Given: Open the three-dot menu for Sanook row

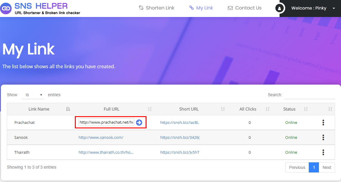Looking at the screenshot, I should (x=323, y=138).
